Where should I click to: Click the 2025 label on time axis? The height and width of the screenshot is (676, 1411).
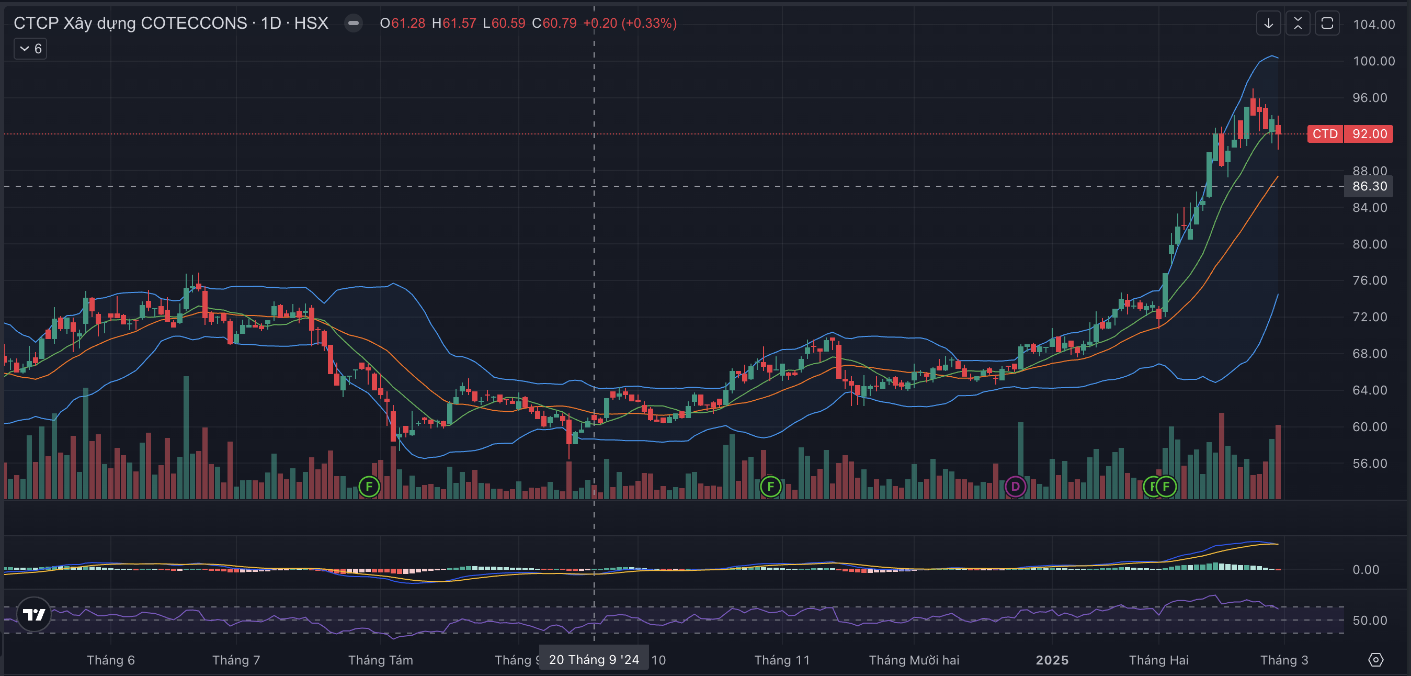[1052, 660]
